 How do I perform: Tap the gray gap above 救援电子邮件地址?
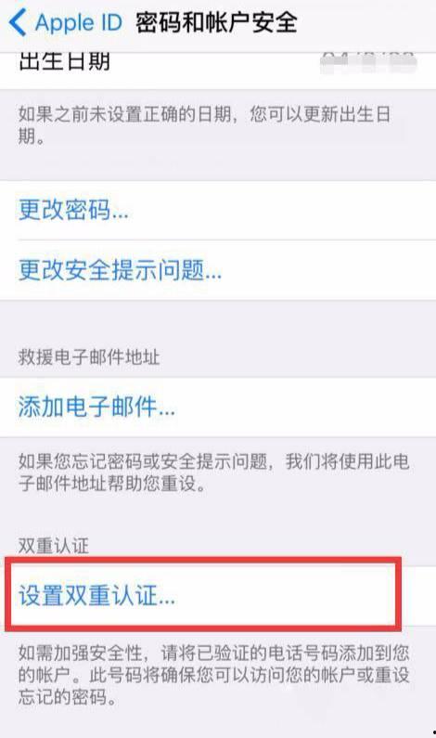click(x=218, y=322)
